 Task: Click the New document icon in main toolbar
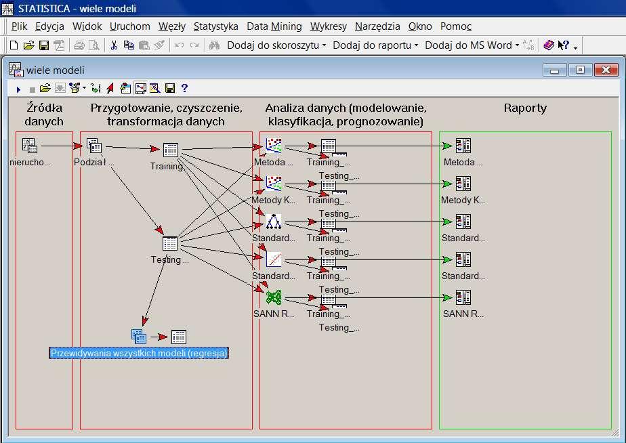click(x=14, y=45)
